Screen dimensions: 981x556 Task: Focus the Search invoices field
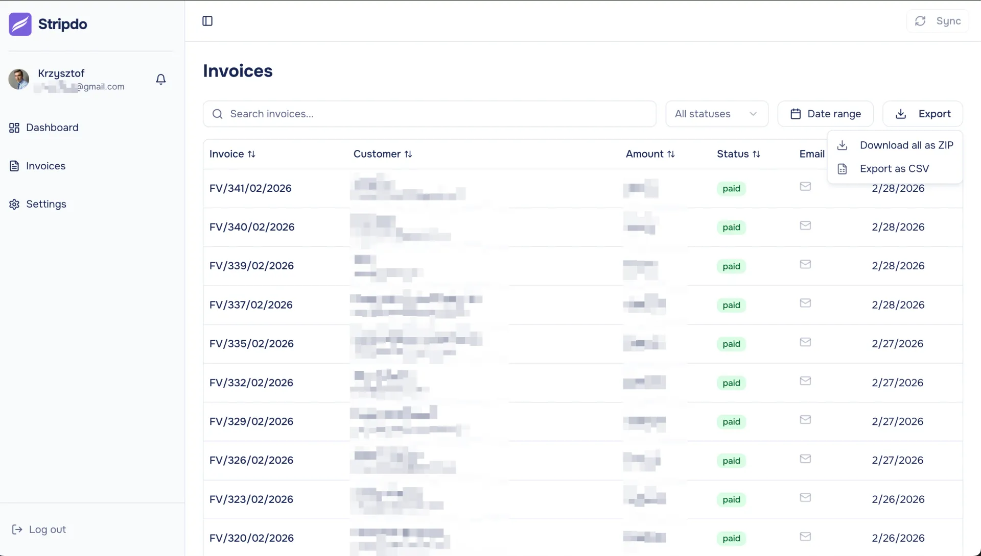pos(429,114)
